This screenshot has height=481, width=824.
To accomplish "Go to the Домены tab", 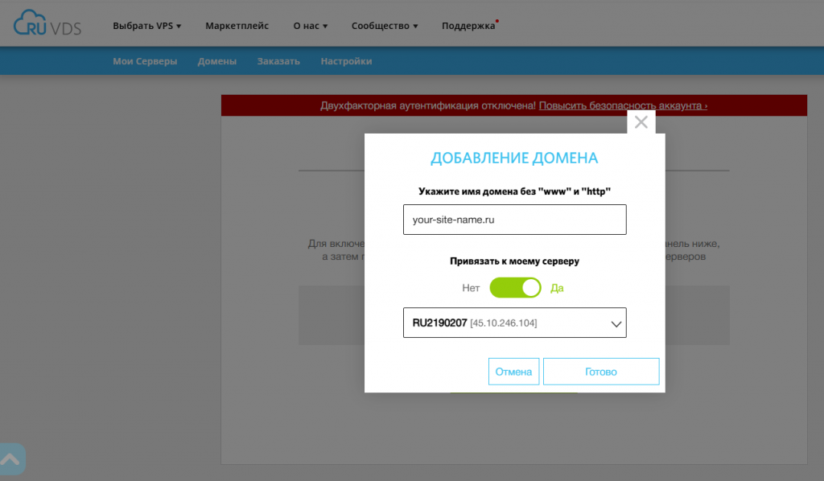I will (217, 61).
